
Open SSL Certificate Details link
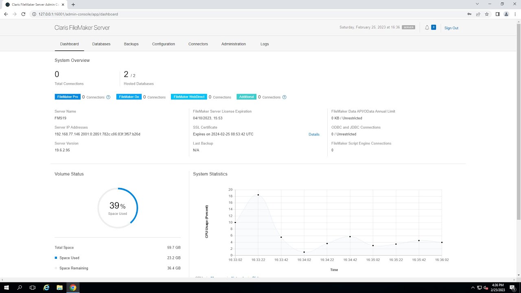click(314, 134)
